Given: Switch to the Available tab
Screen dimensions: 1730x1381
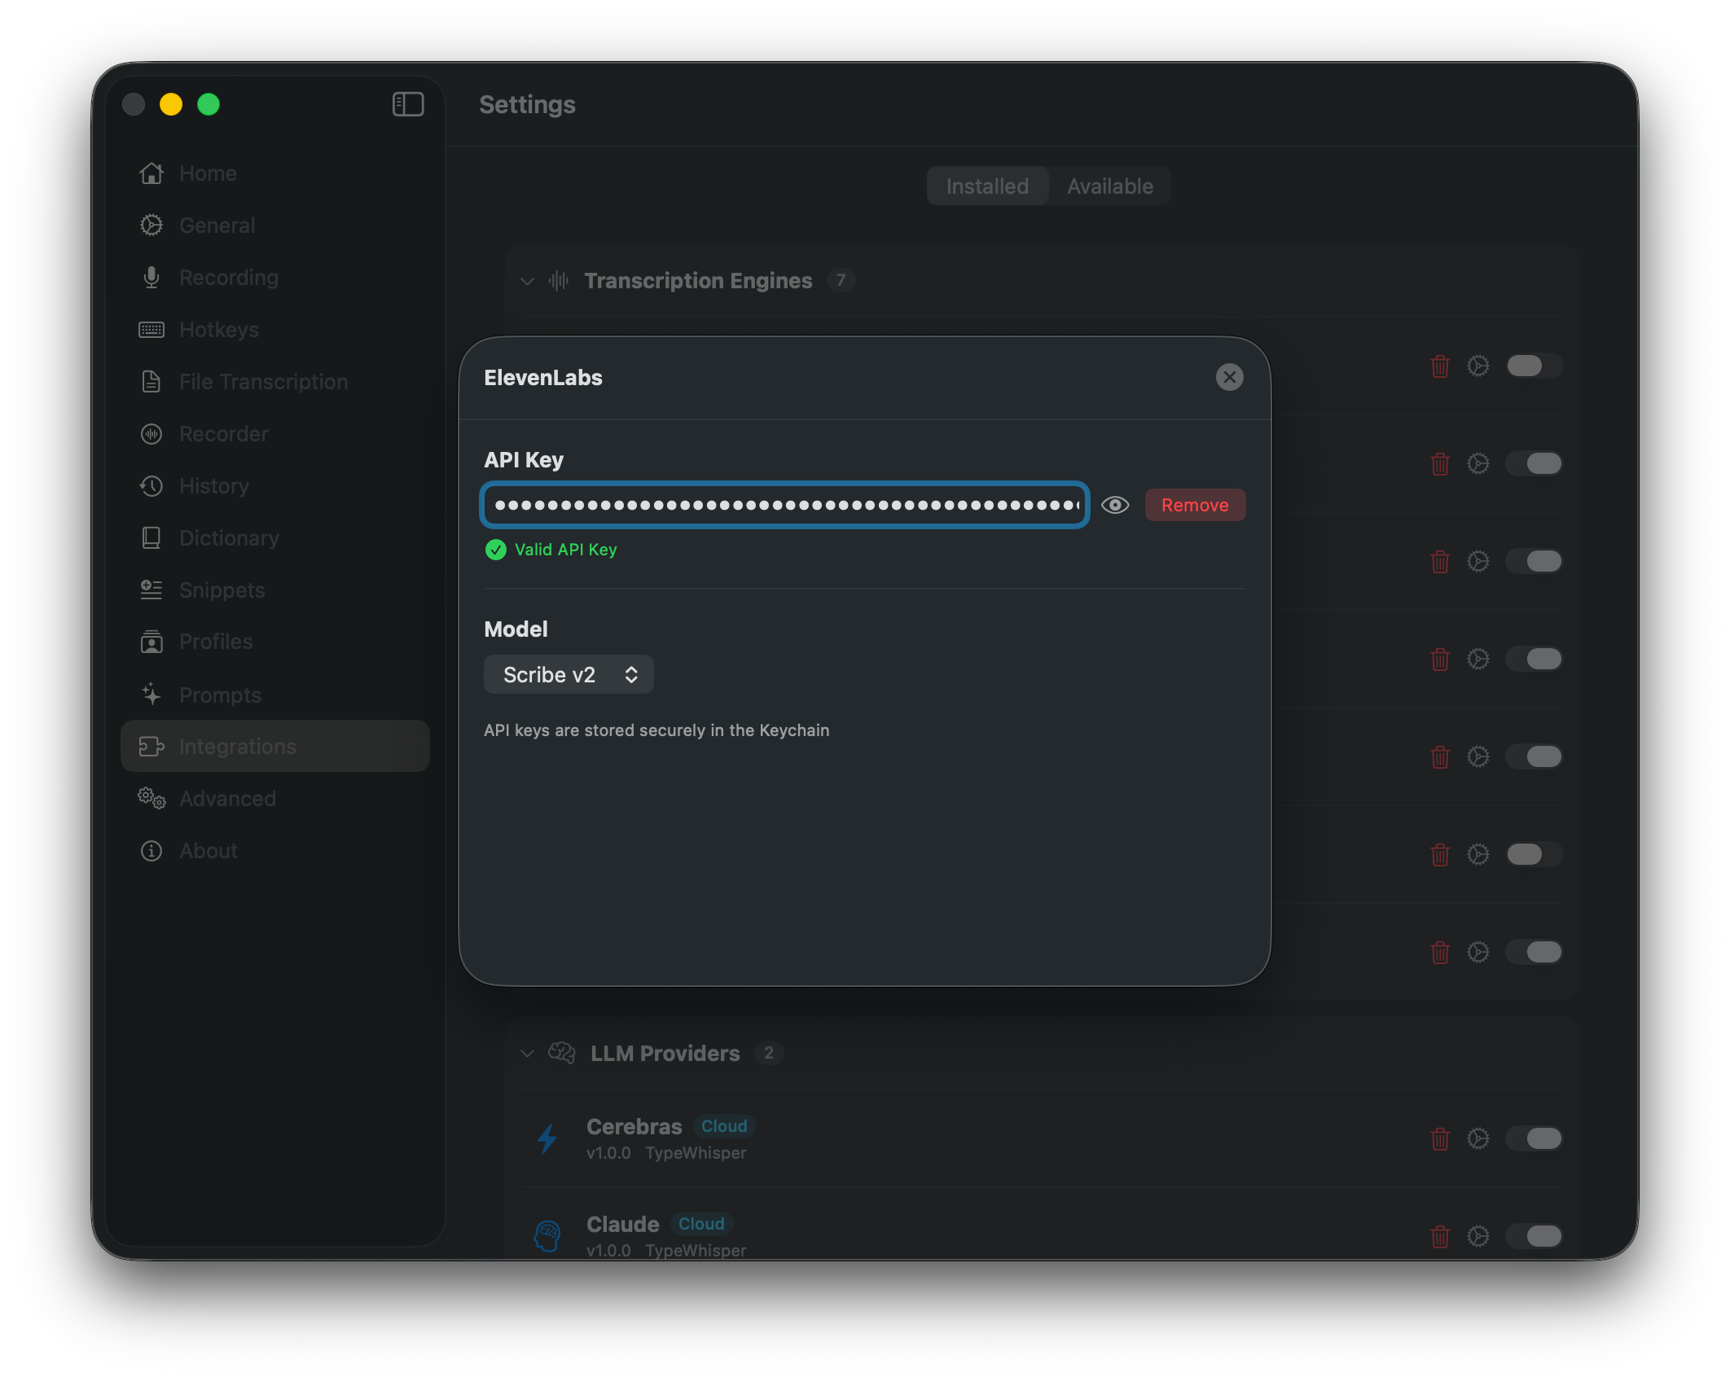Looking at the screenshot, I should (1109, 186).
